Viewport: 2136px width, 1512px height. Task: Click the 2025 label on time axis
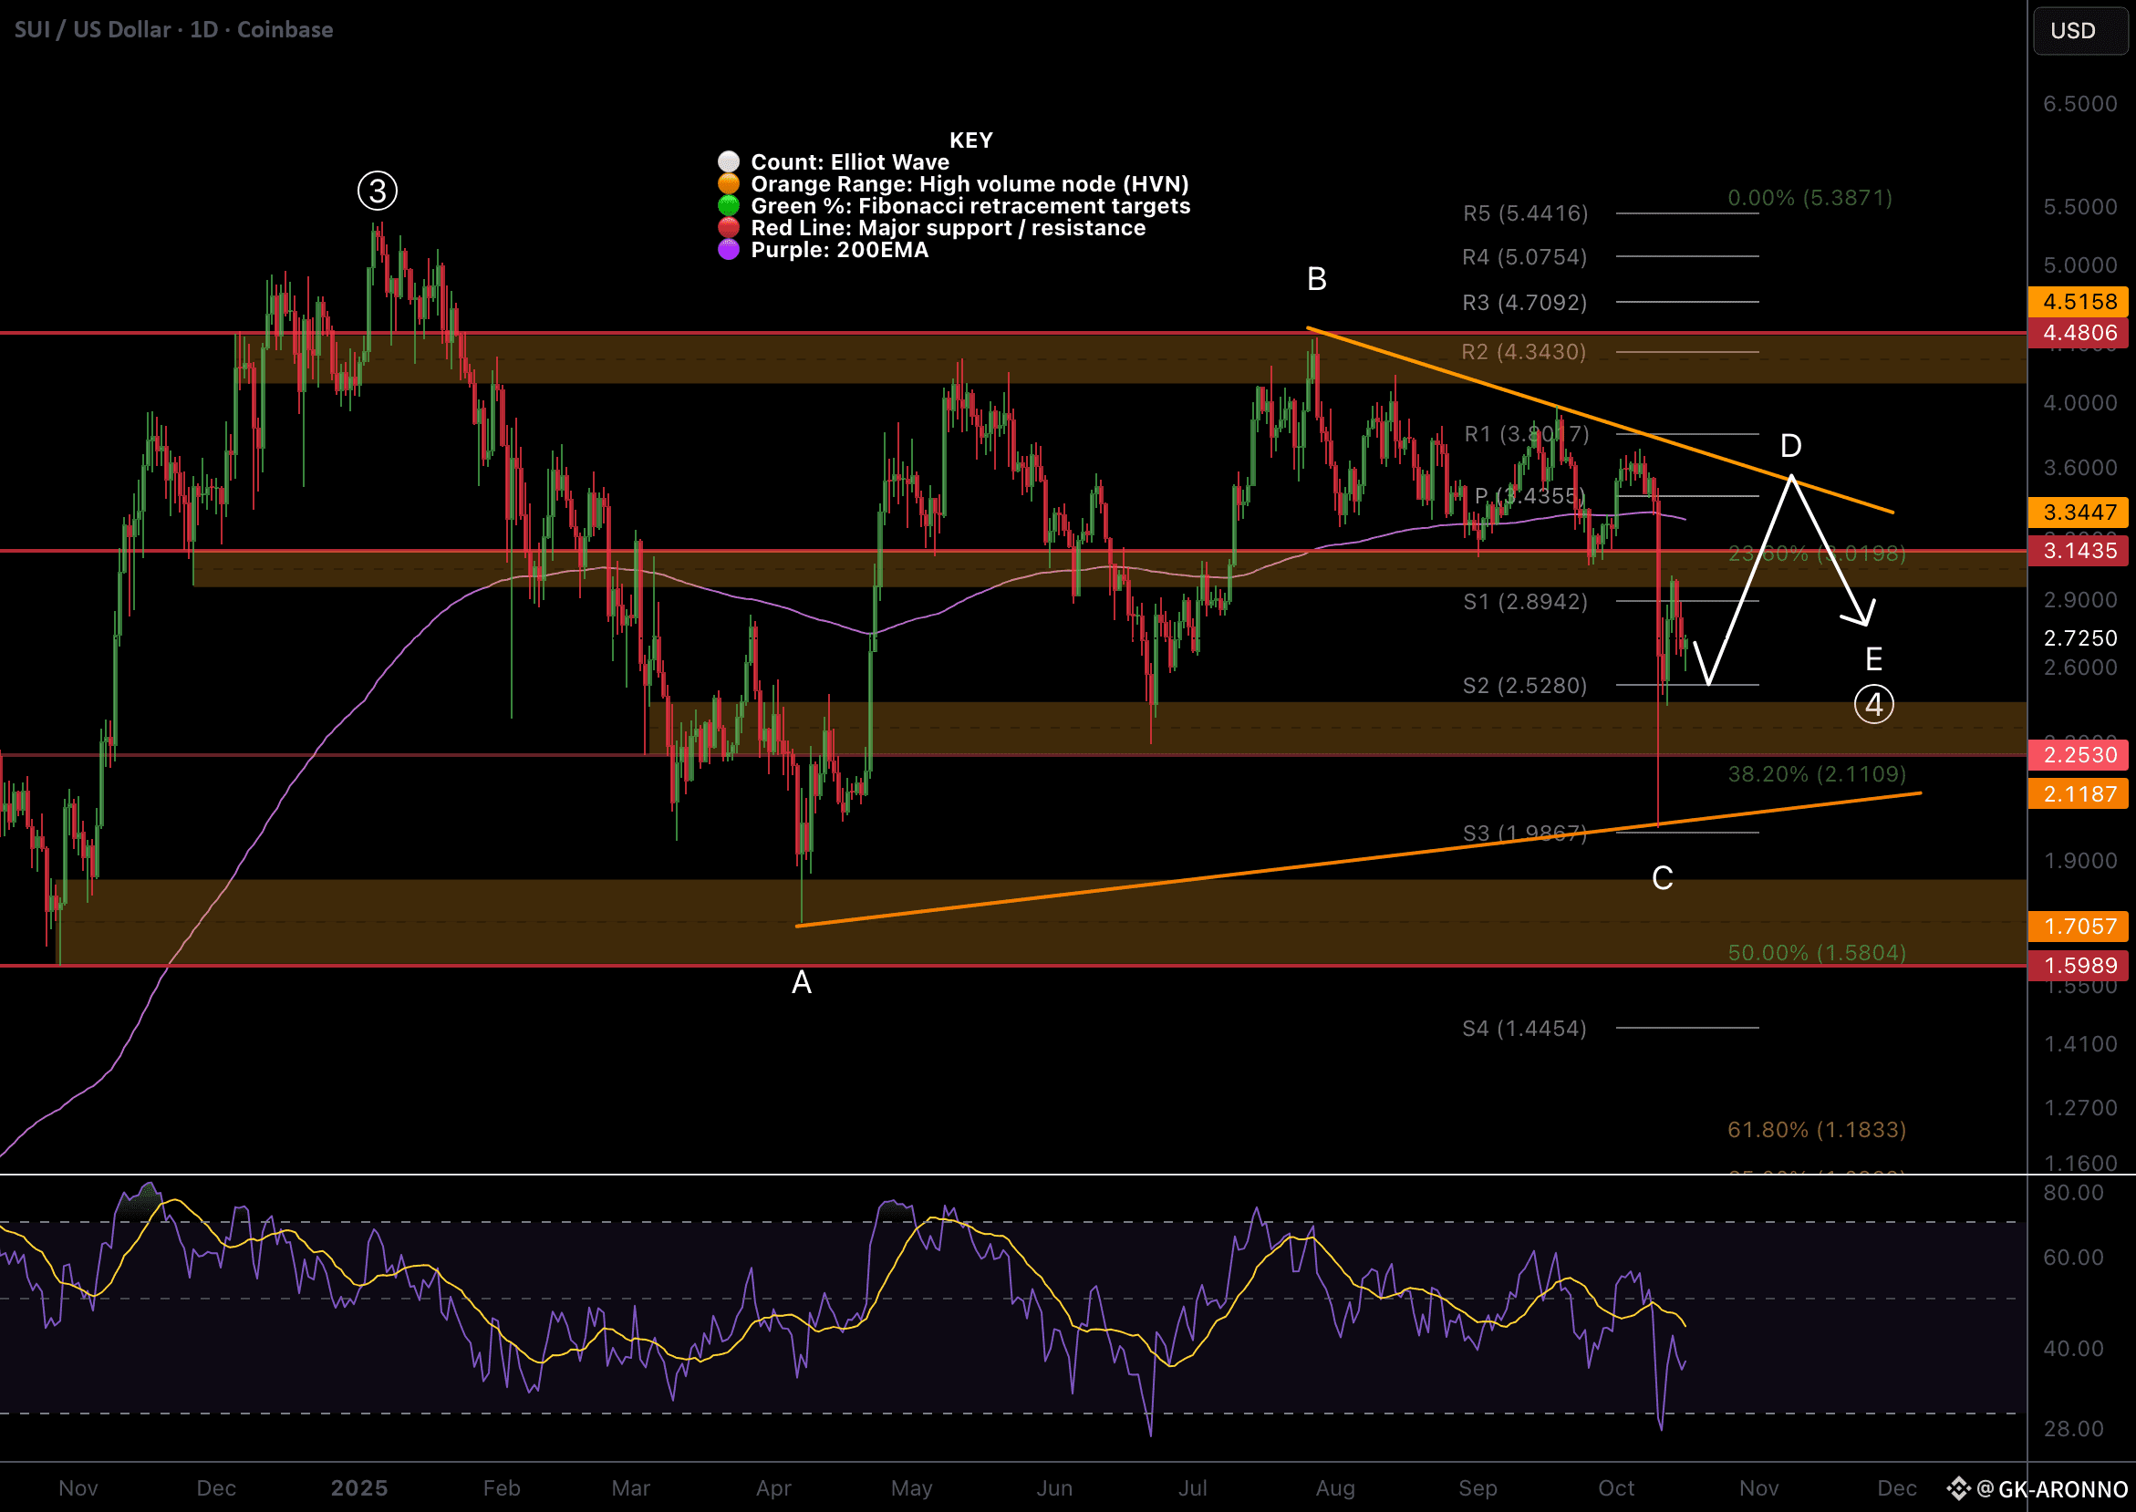(359, 1487)
